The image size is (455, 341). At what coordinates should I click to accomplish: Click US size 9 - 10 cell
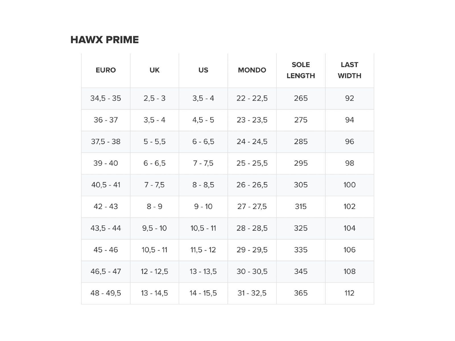[x=203, y=207]
